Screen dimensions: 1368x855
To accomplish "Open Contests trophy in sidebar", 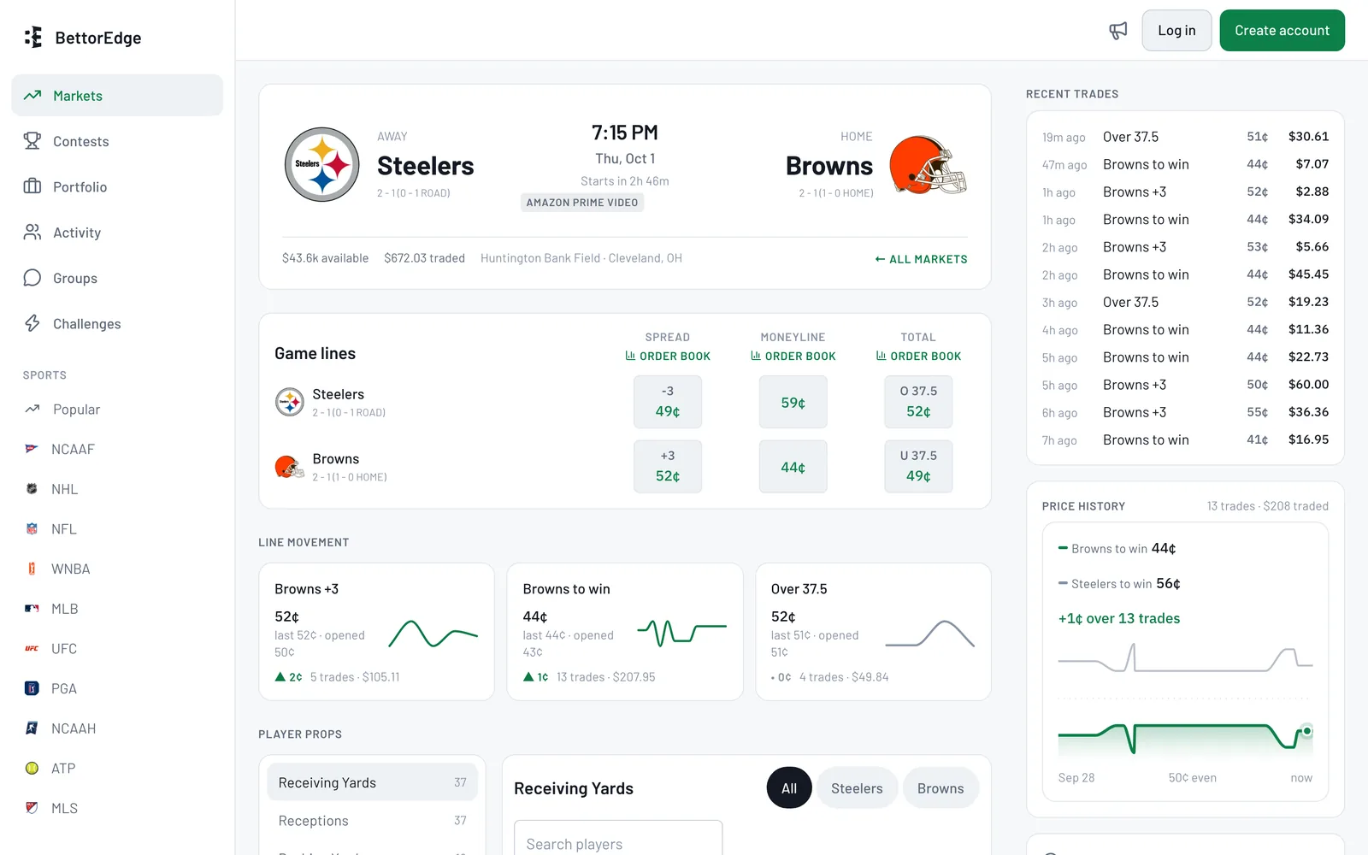I will [x=117, y=141].
